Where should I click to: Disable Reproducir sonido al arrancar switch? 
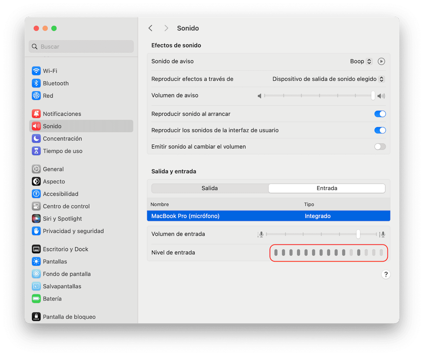click(380, 114)
